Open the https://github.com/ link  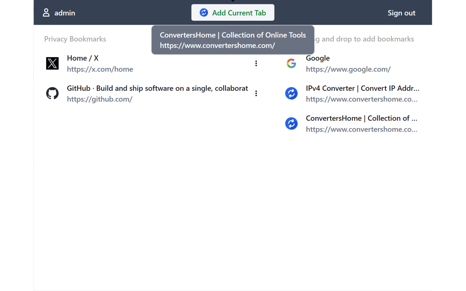(99, 99)
